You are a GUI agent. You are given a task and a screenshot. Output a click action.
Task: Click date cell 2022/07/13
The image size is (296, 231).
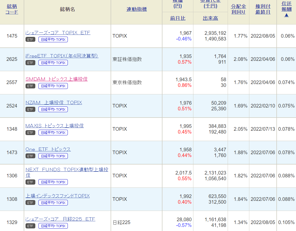[x=263, y=129]
